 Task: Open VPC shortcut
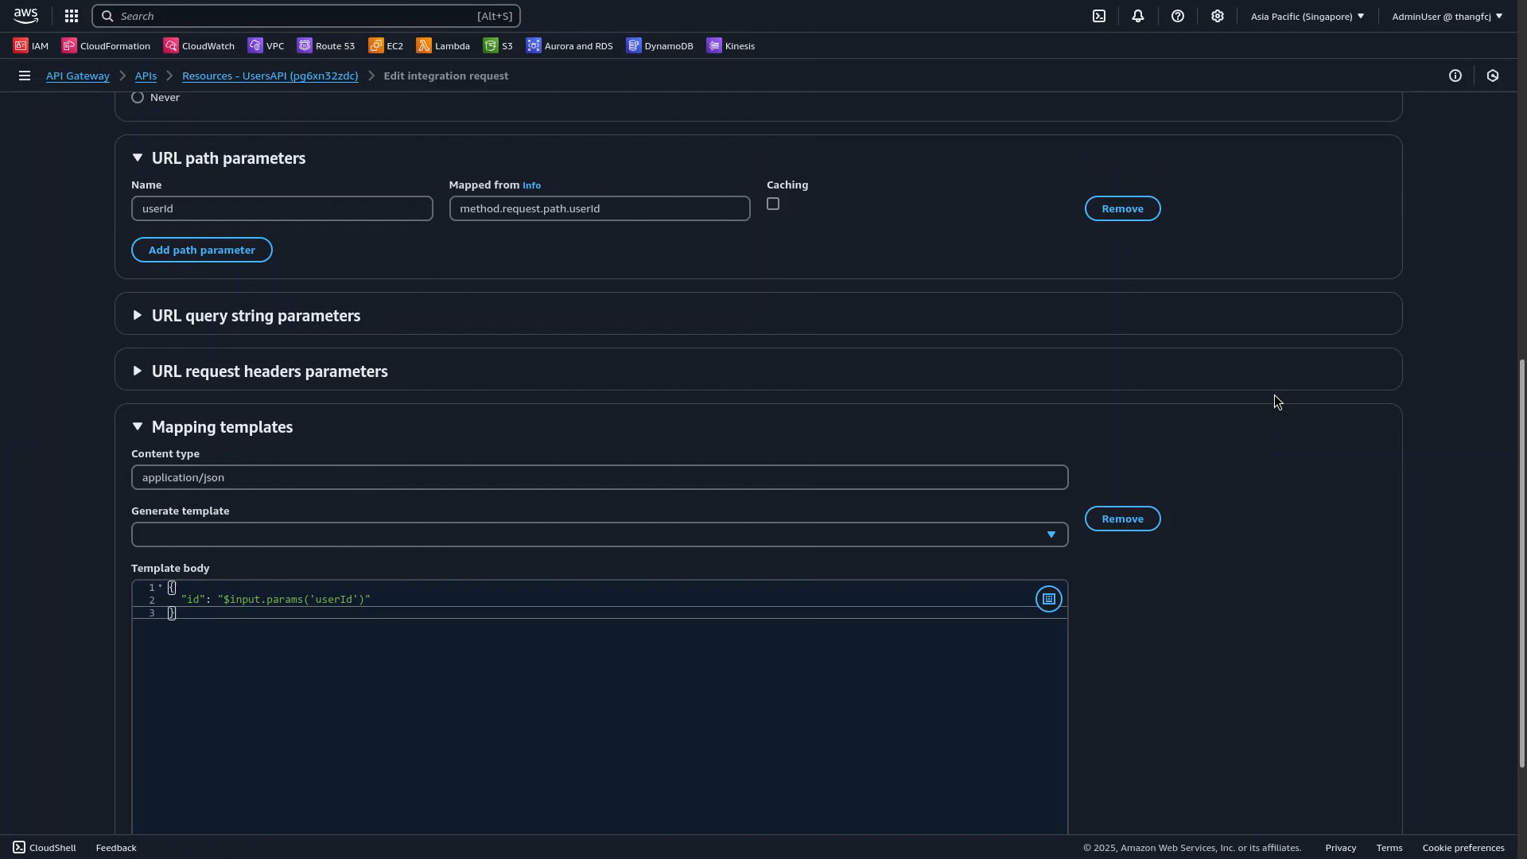(266, 45)
